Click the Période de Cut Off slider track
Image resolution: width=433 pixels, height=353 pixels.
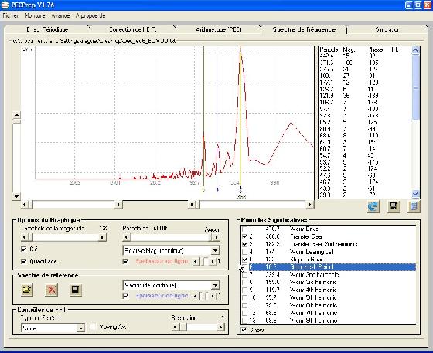[170, 237]
